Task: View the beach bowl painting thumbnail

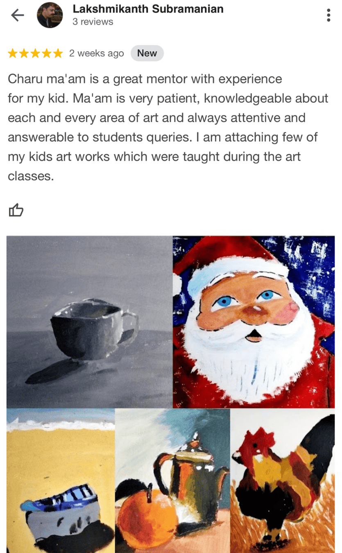Action: coord(61,480)
